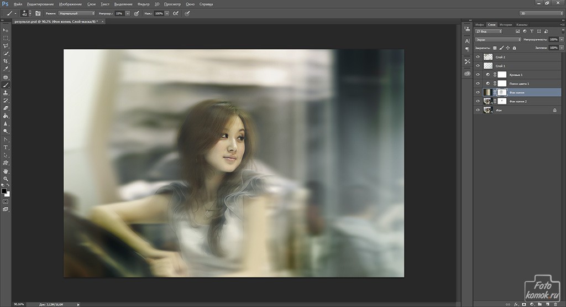Select the Healing Brush tool
Screen dimensions: 566x307
pos(6,77)
